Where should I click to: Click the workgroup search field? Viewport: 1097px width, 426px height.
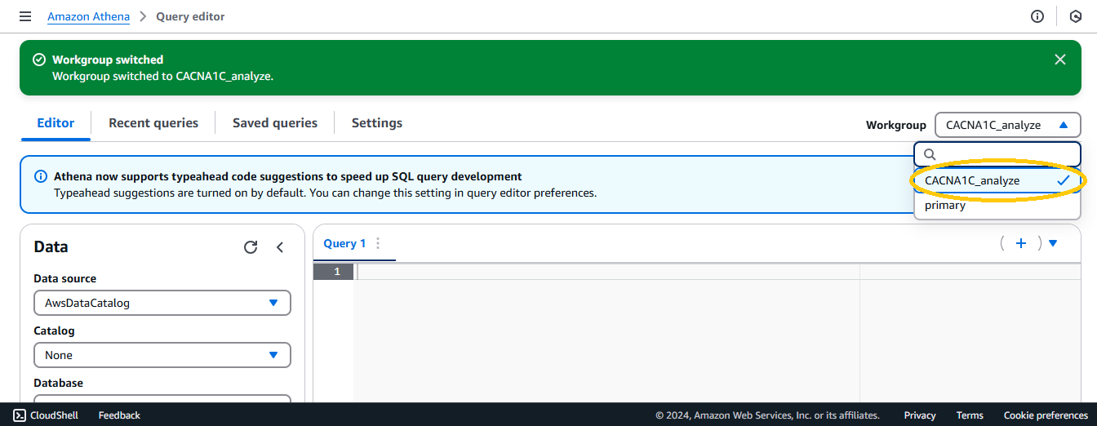(997, 153)
